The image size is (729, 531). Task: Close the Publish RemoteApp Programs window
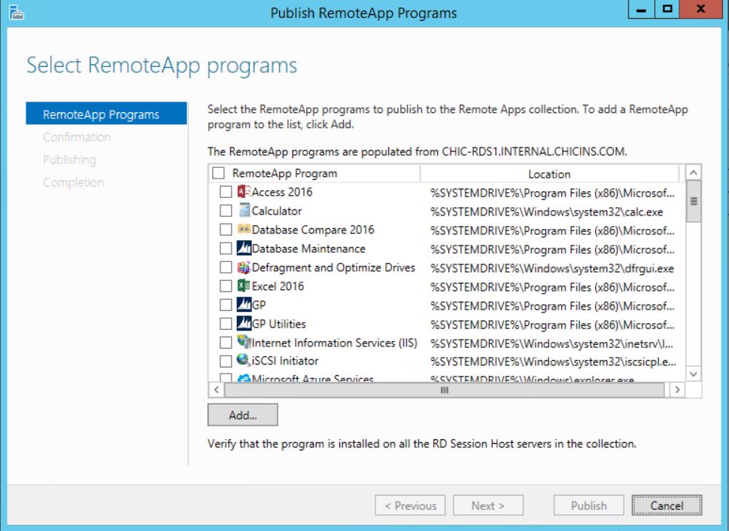[701, 9]
